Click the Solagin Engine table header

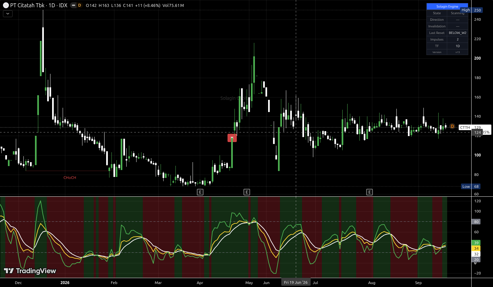(x=447, y=7)
